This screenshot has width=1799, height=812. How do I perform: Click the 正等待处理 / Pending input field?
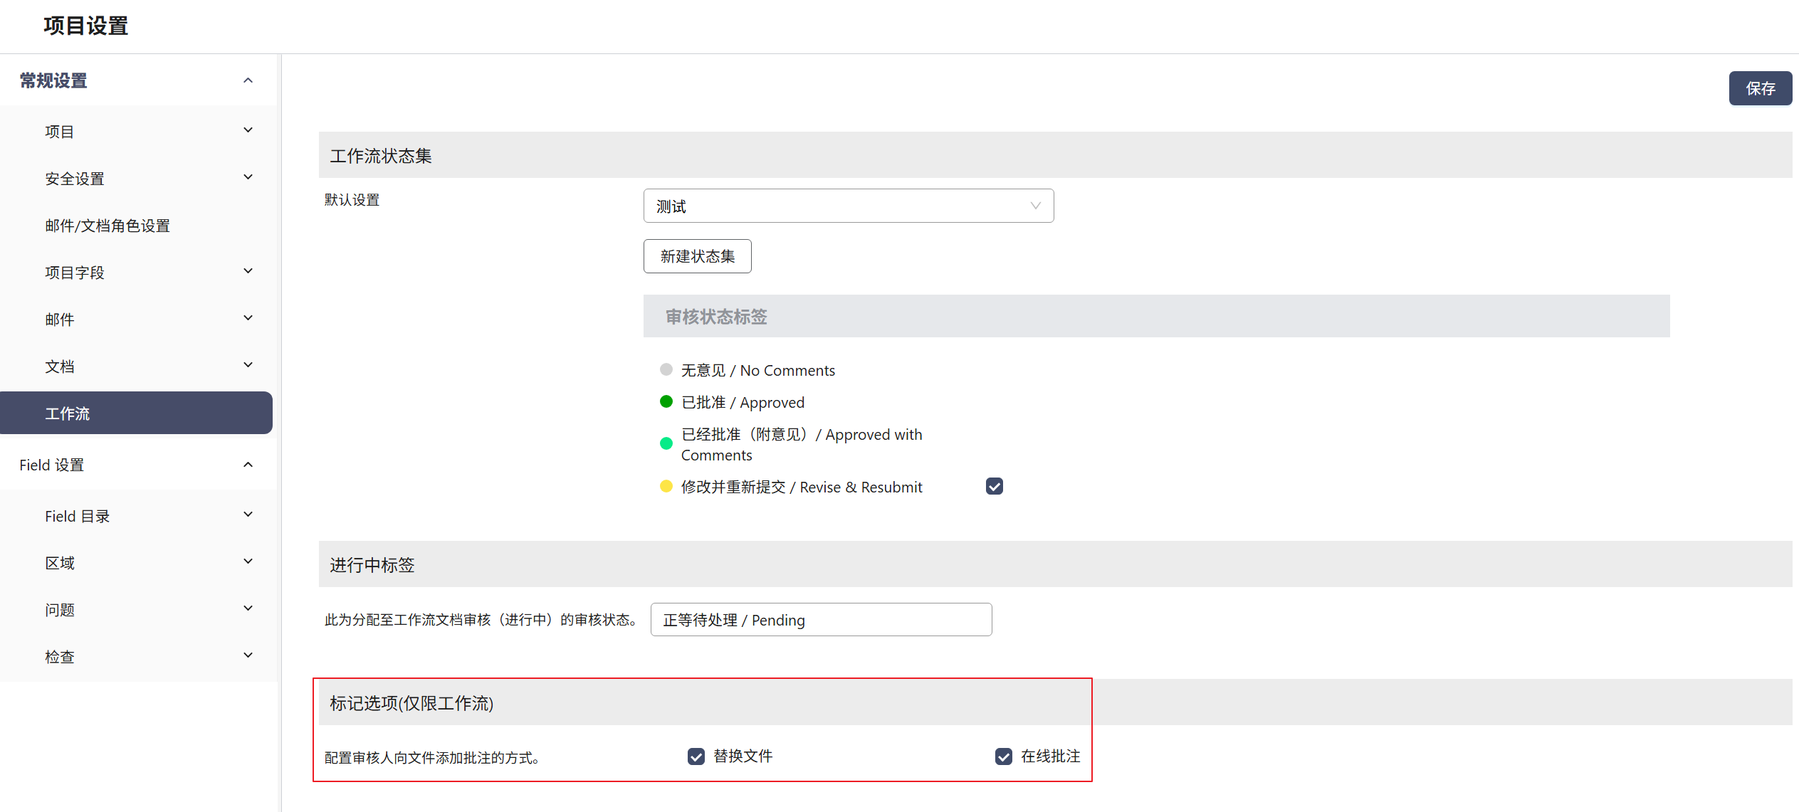821,620
